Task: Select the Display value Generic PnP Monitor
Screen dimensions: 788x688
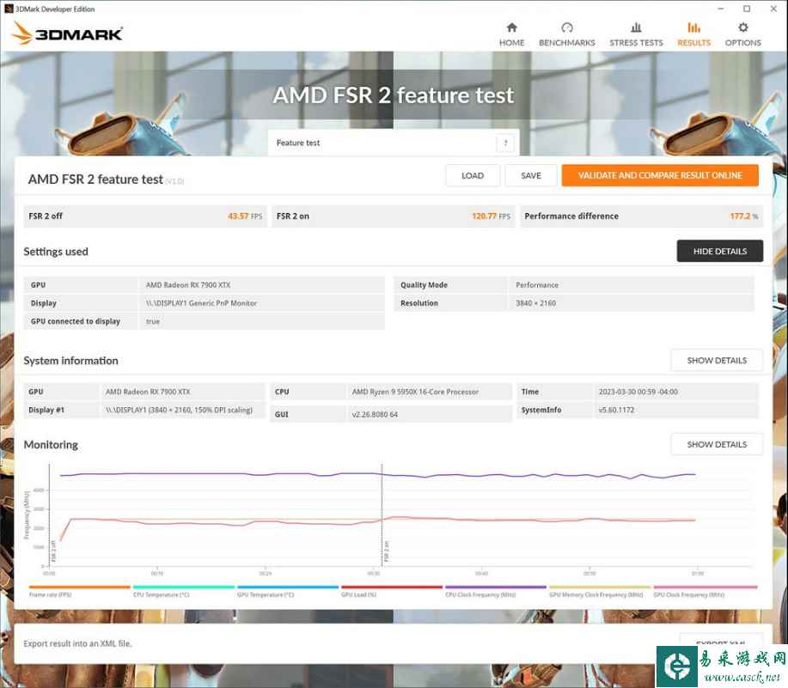Action: click(x=201, y=303)
